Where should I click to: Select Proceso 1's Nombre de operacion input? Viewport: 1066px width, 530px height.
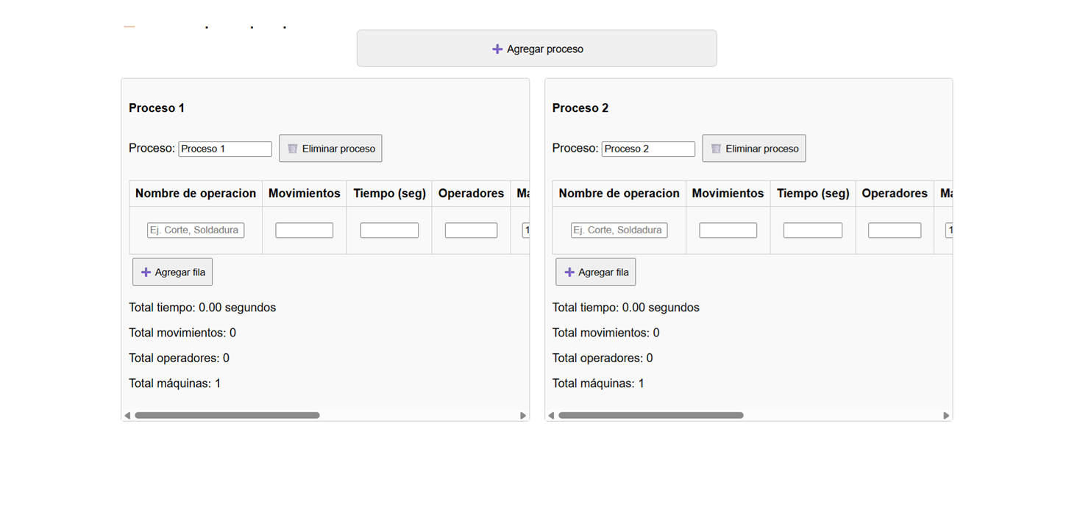click(195, 230)
